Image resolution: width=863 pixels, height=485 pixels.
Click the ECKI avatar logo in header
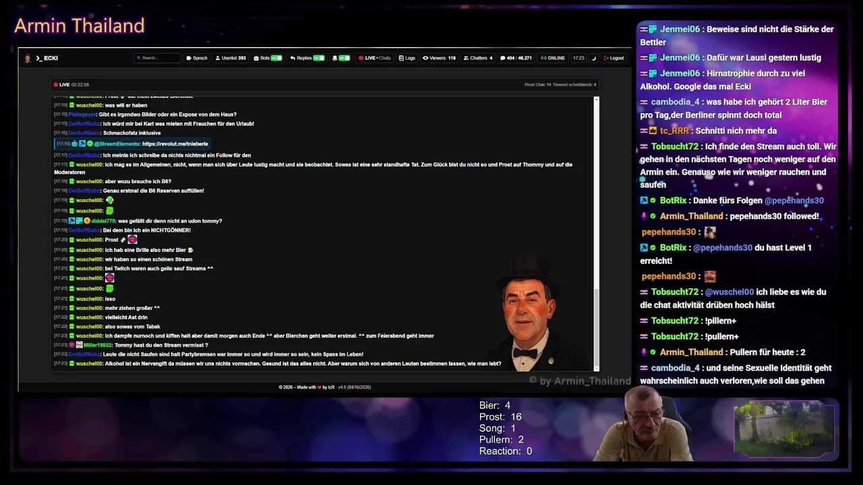(28, 58)
